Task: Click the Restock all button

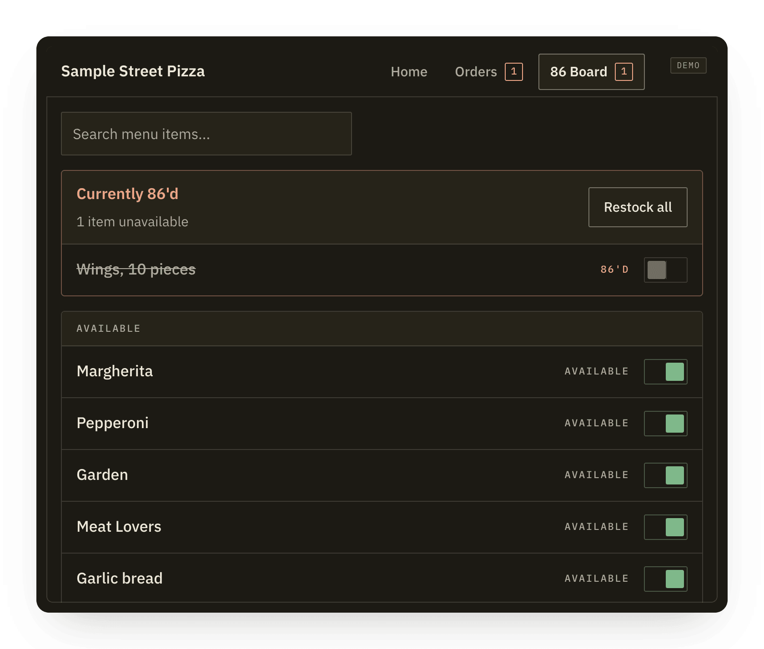Action: point(638,207)
